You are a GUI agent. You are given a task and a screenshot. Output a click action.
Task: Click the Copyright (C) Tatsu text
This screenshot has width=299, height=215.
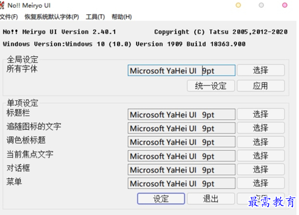[x=221, y=32]
